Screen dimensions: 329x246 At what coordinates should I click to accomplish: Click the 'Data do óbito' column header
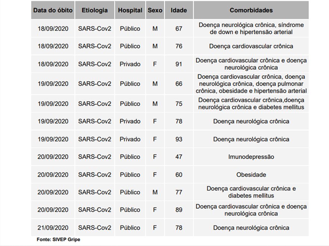coord(53,10)
